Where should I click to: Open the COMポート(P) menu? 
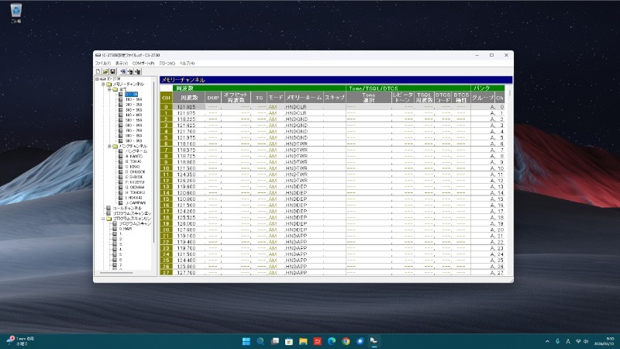pos(143,63)
